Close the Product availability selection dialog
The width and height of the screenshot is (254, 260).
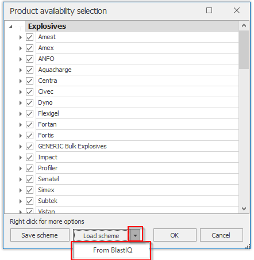coord(237,10)
